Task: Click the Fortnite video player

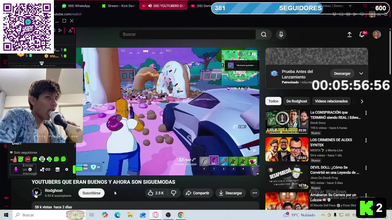Action: [x=168, y=112]
